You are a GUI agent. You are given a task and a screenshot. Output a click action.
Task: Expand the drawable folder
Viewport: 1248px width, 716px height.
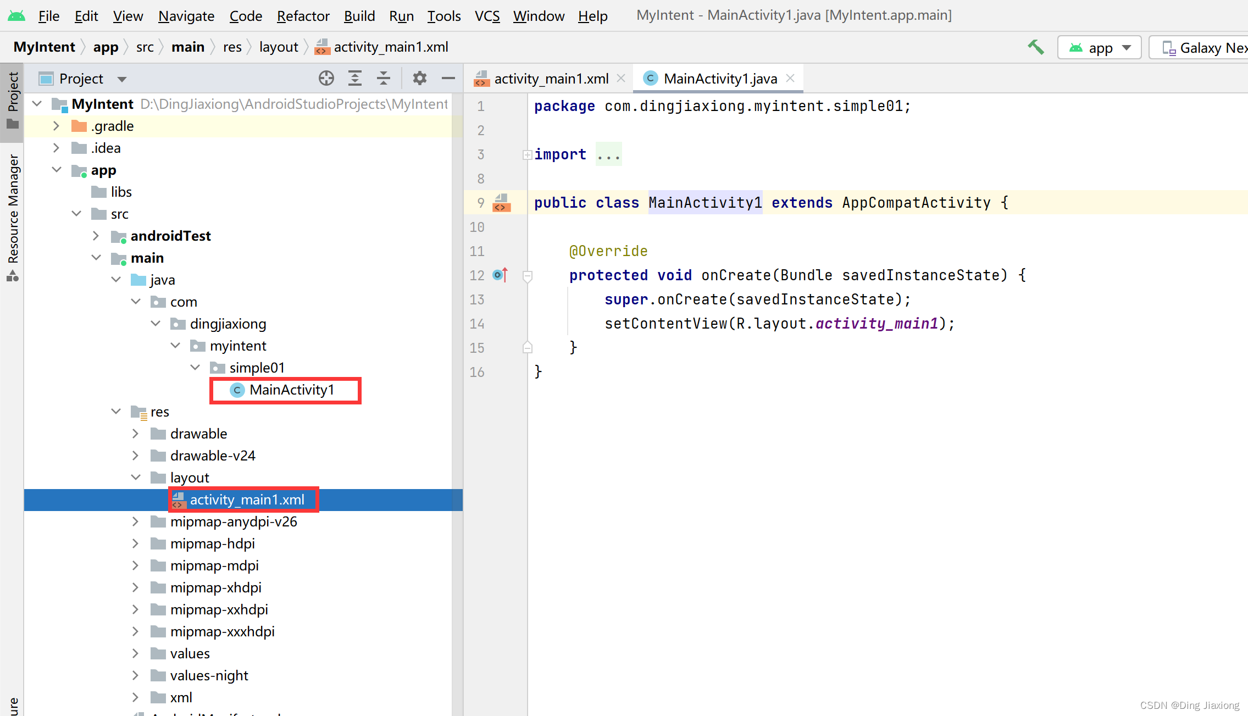tap(135, 434)
